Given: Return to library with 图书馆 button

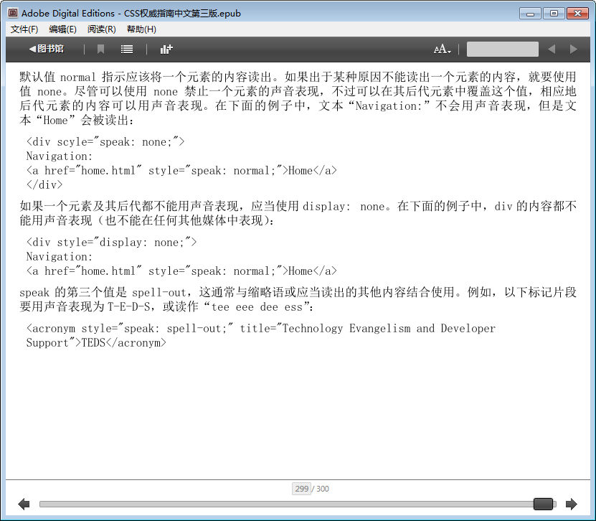Looking at the screenshot, I should tap(47, 49).
